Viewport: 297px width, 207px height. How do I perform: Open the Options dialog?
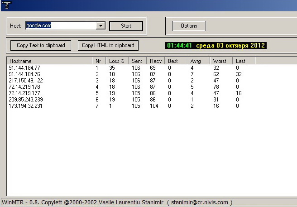click(189, 26)
